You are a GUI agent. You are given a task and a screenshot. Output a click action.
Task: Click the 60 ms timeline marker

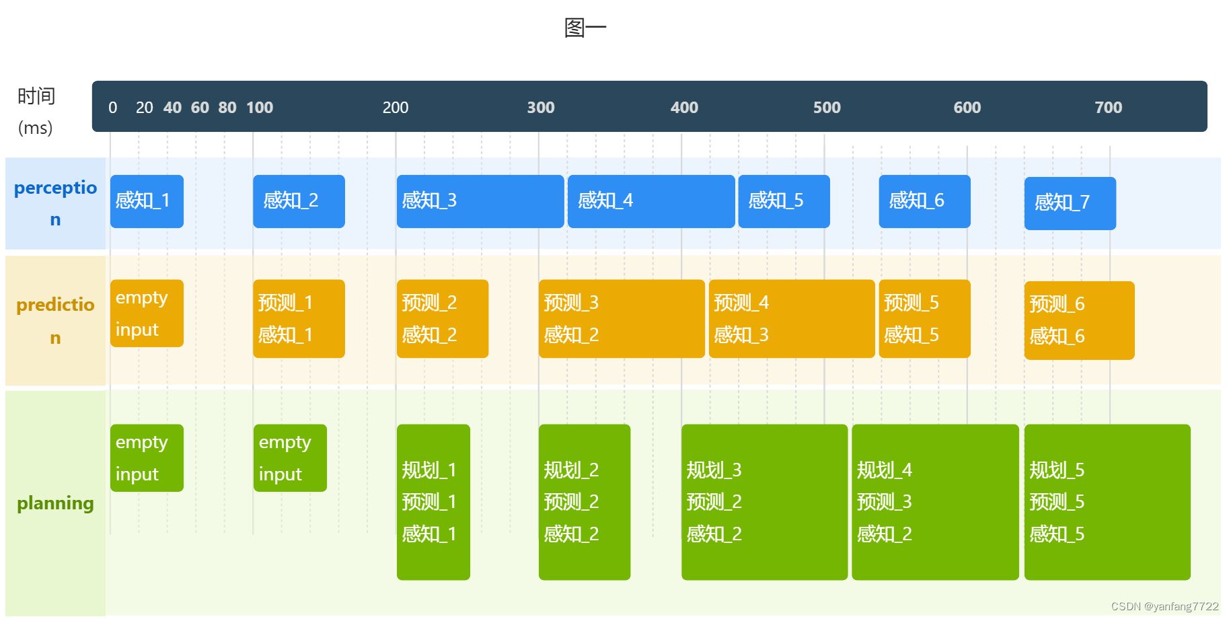tap(200, 108)
